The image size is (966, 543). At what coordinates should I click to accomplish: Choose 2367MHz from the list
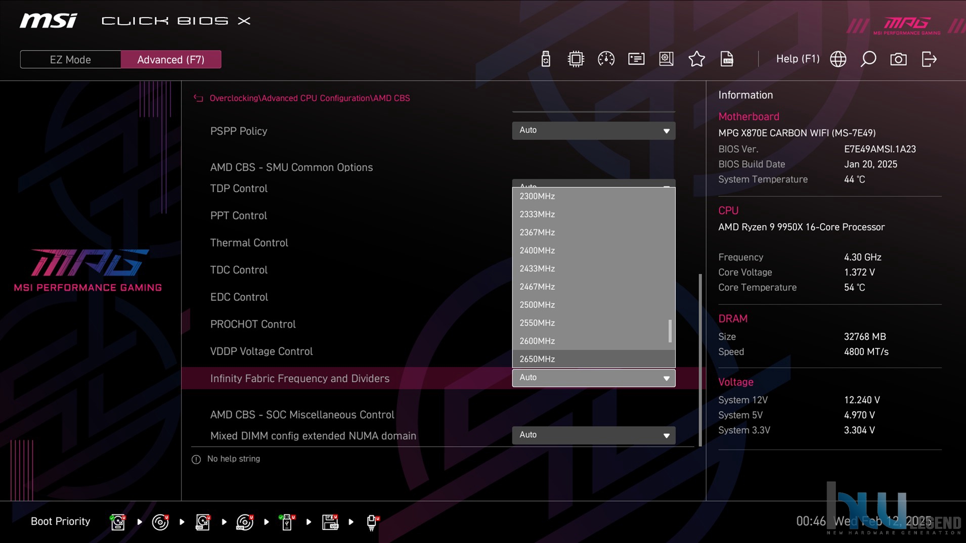point(593,233)
